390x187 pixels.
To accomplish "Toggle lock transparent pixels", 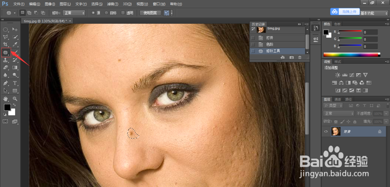I will [336, 122].
